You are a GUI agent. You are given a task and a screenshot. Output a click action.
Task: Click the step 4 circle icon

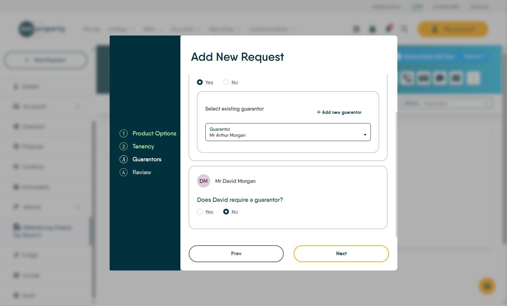124,172
